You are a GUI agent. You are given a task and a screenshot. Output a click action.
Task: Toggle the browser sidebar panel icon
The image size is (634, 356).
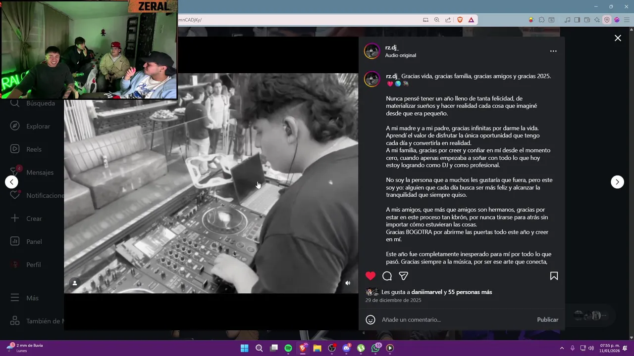[x=577, y=20]
